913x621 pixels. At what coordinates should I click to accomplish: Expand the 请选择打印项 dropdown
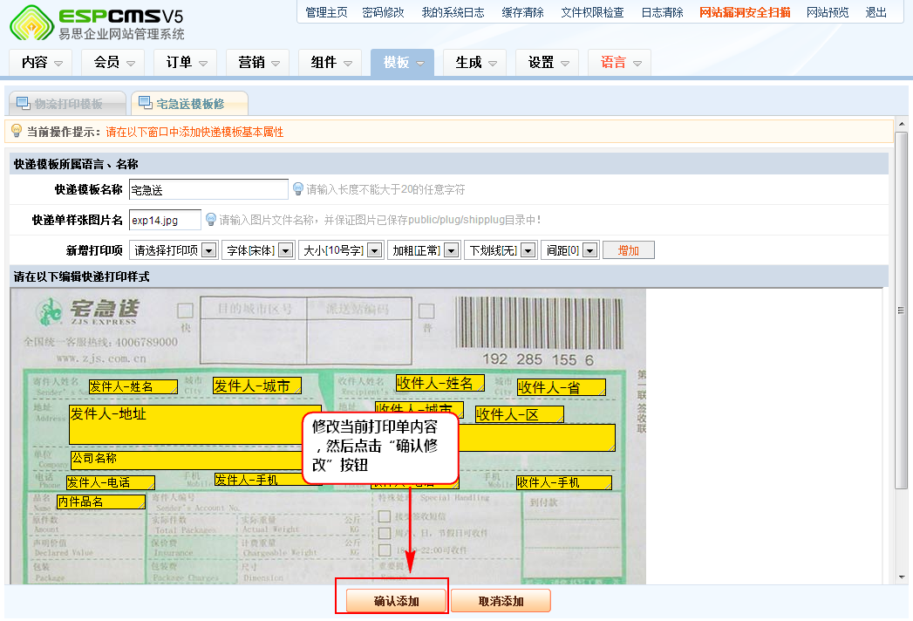[174, 250]
